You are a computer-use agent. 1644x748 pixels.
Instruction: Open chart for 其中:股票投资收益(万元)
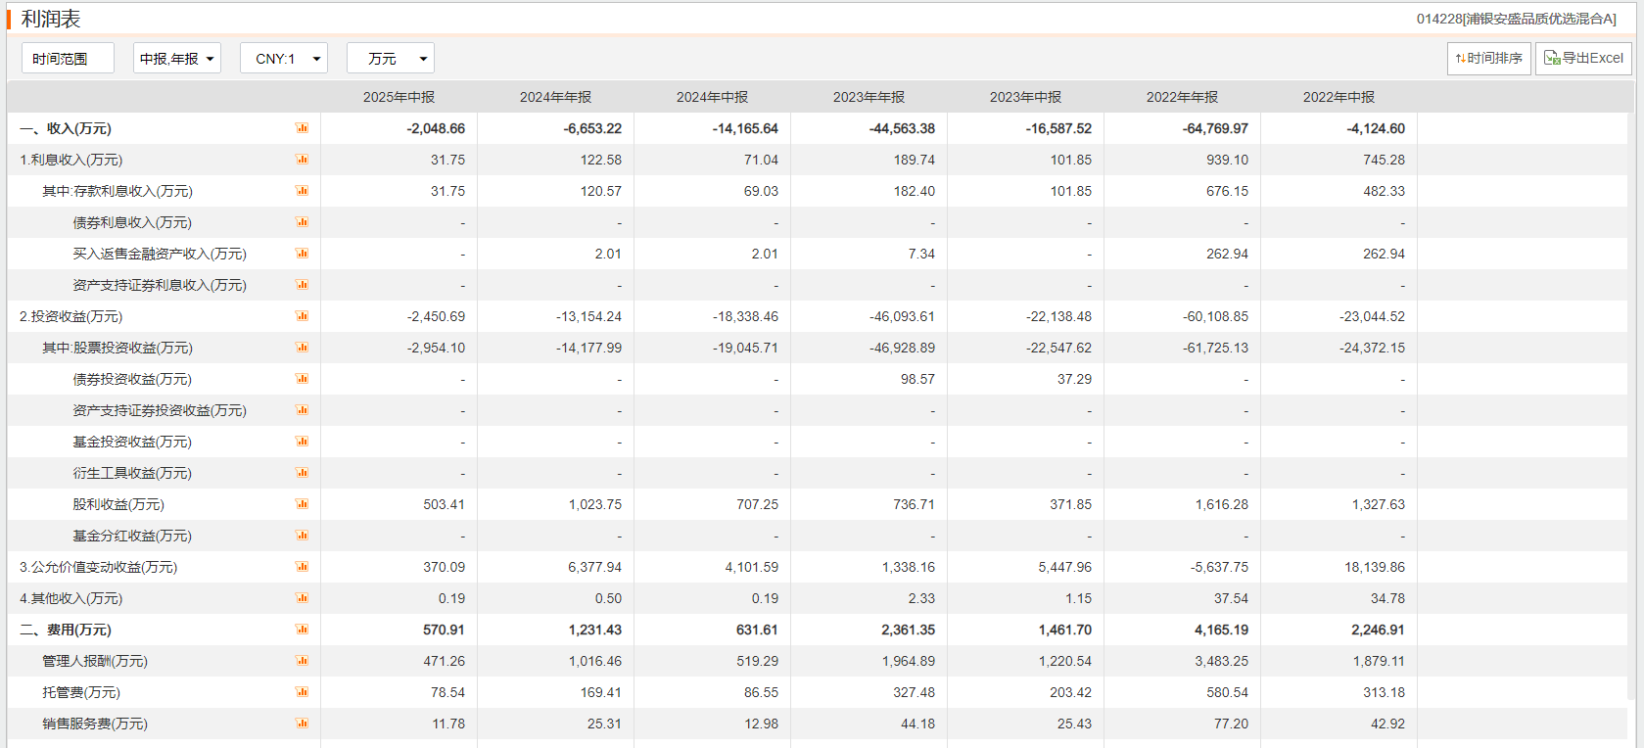[x=303, y=348]
